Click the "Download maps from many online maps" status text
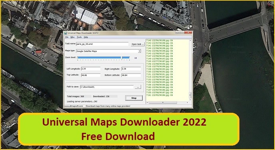The image size is (275, 150). pyautogui.click(x=108, y=106)
